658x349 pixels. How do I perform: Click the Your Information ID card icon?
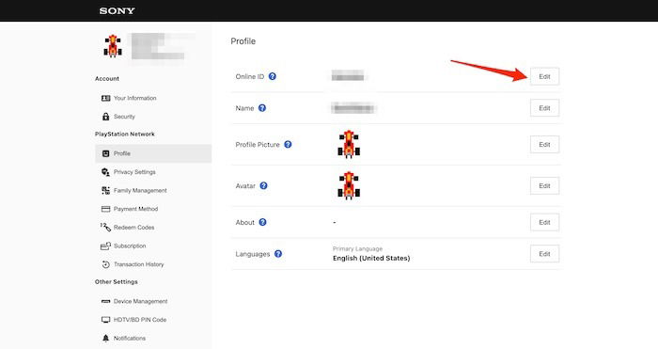(105, 98)
